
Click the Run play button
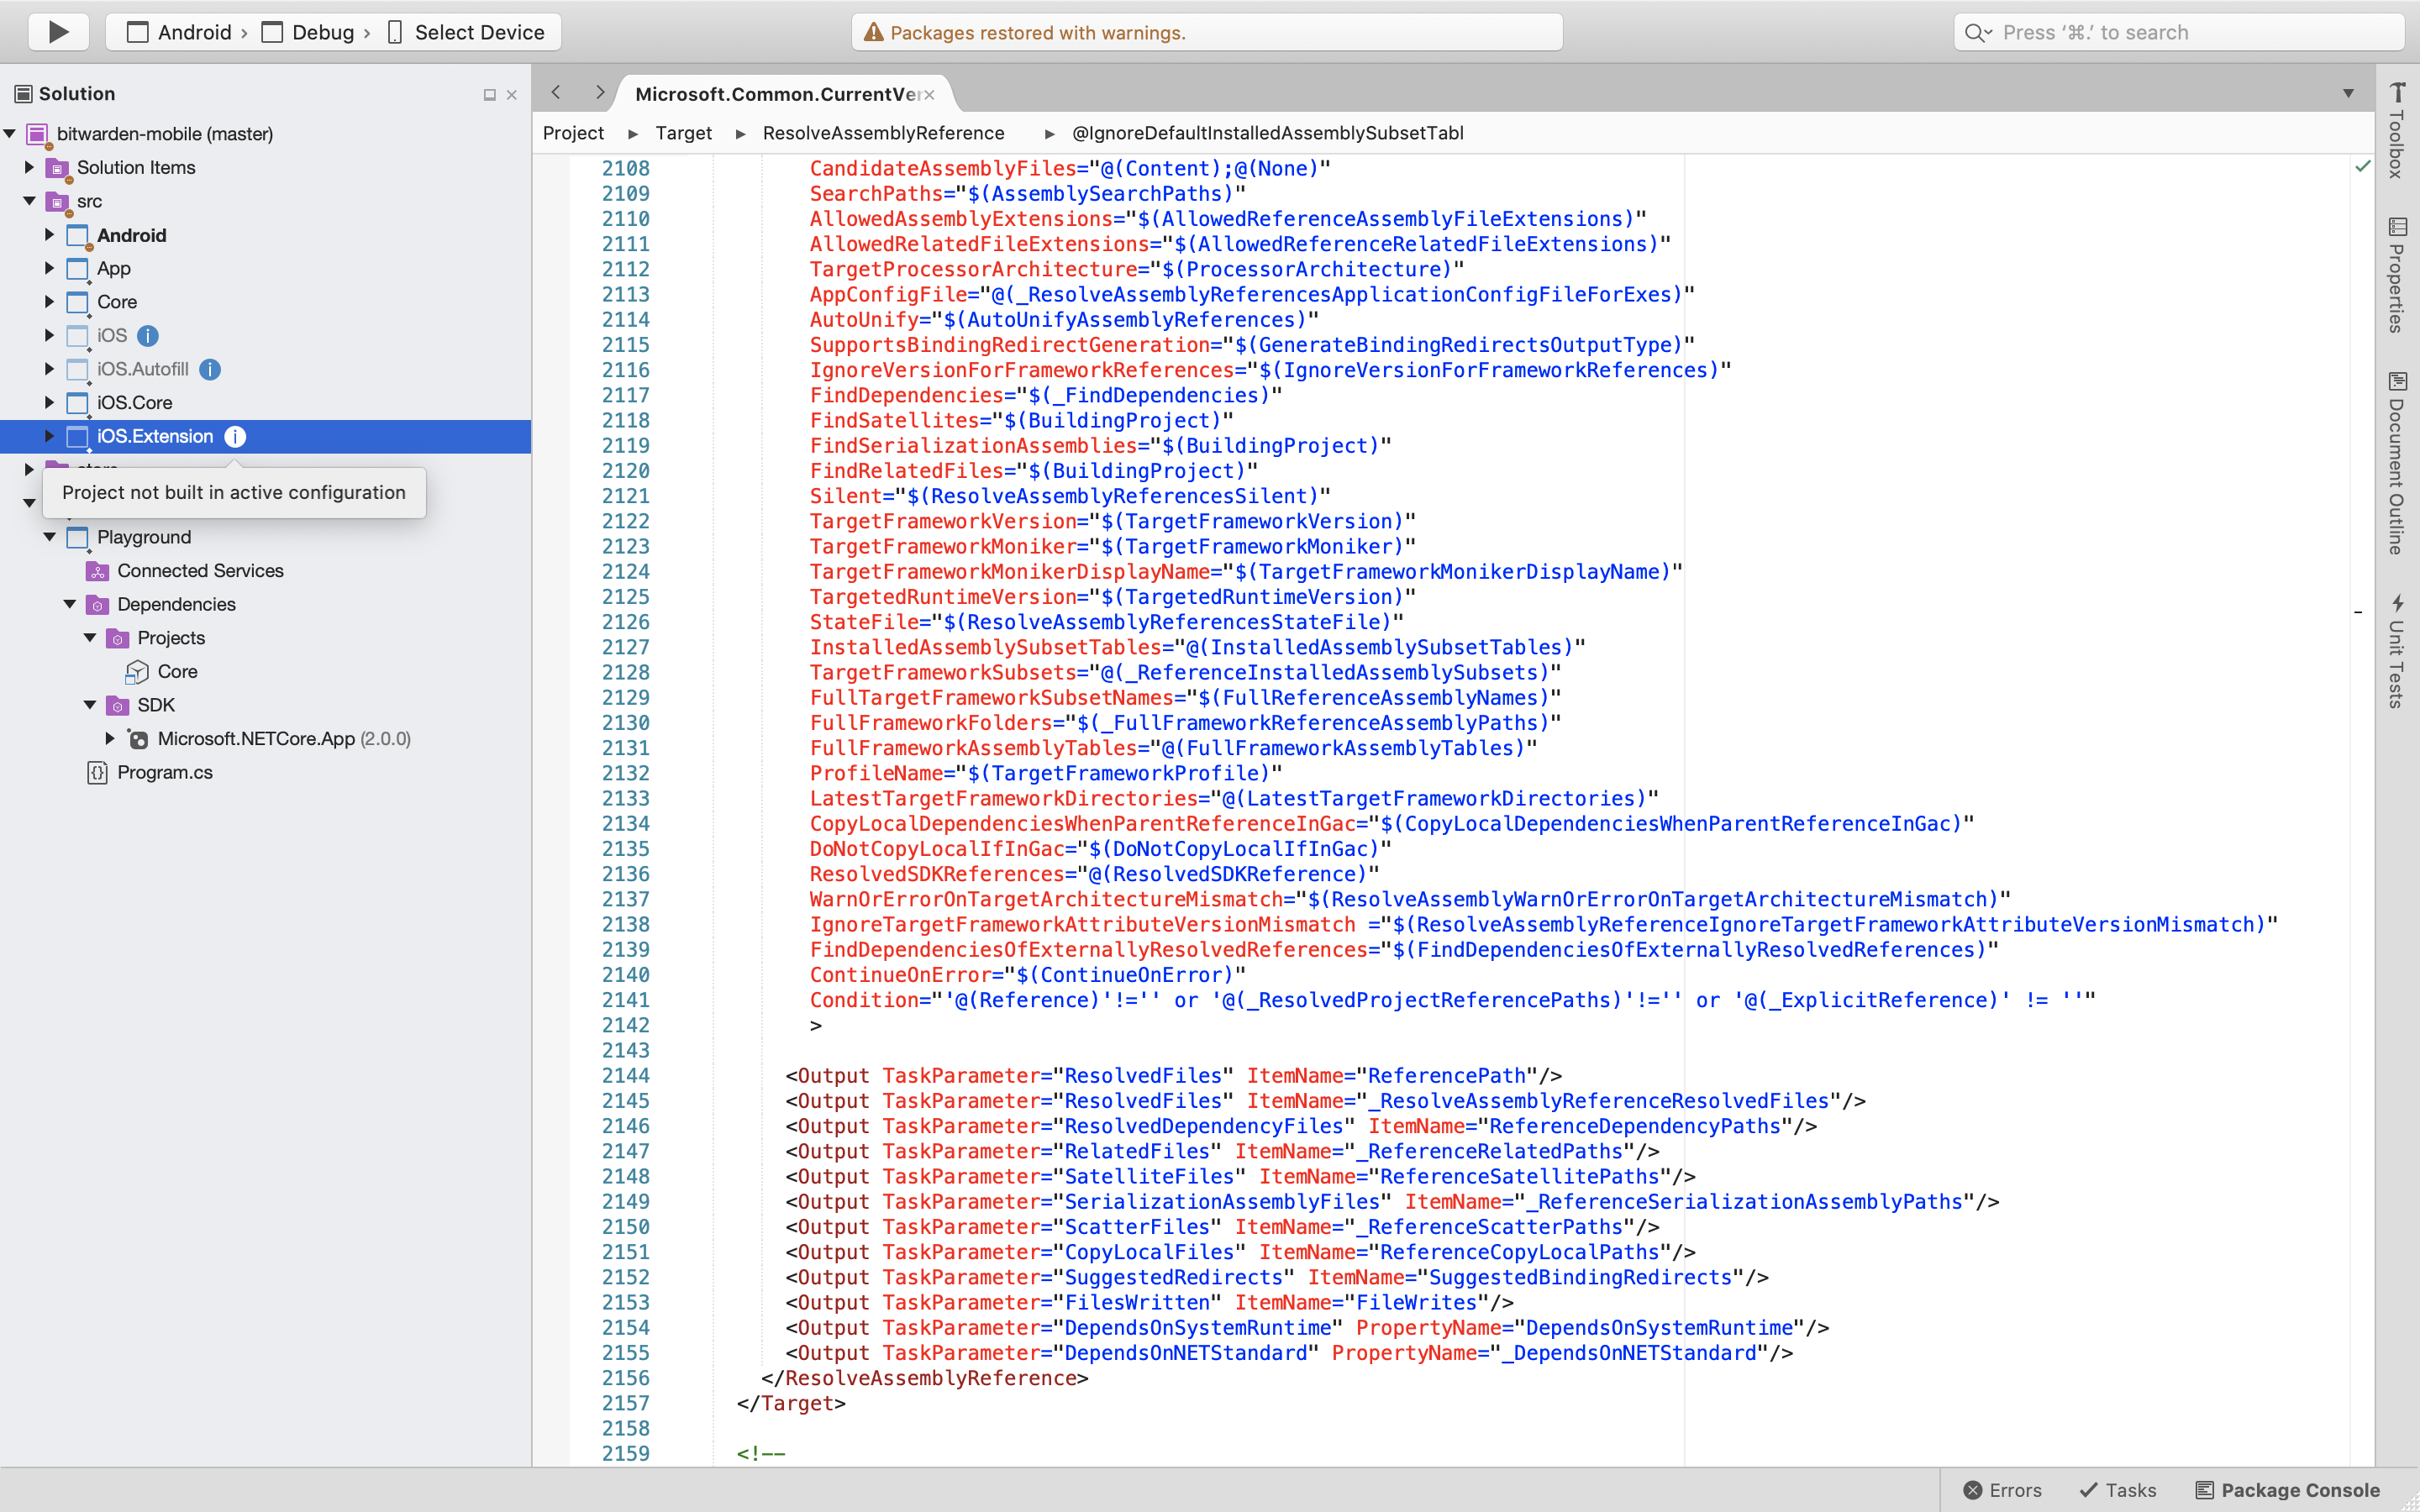pos(58,32)
